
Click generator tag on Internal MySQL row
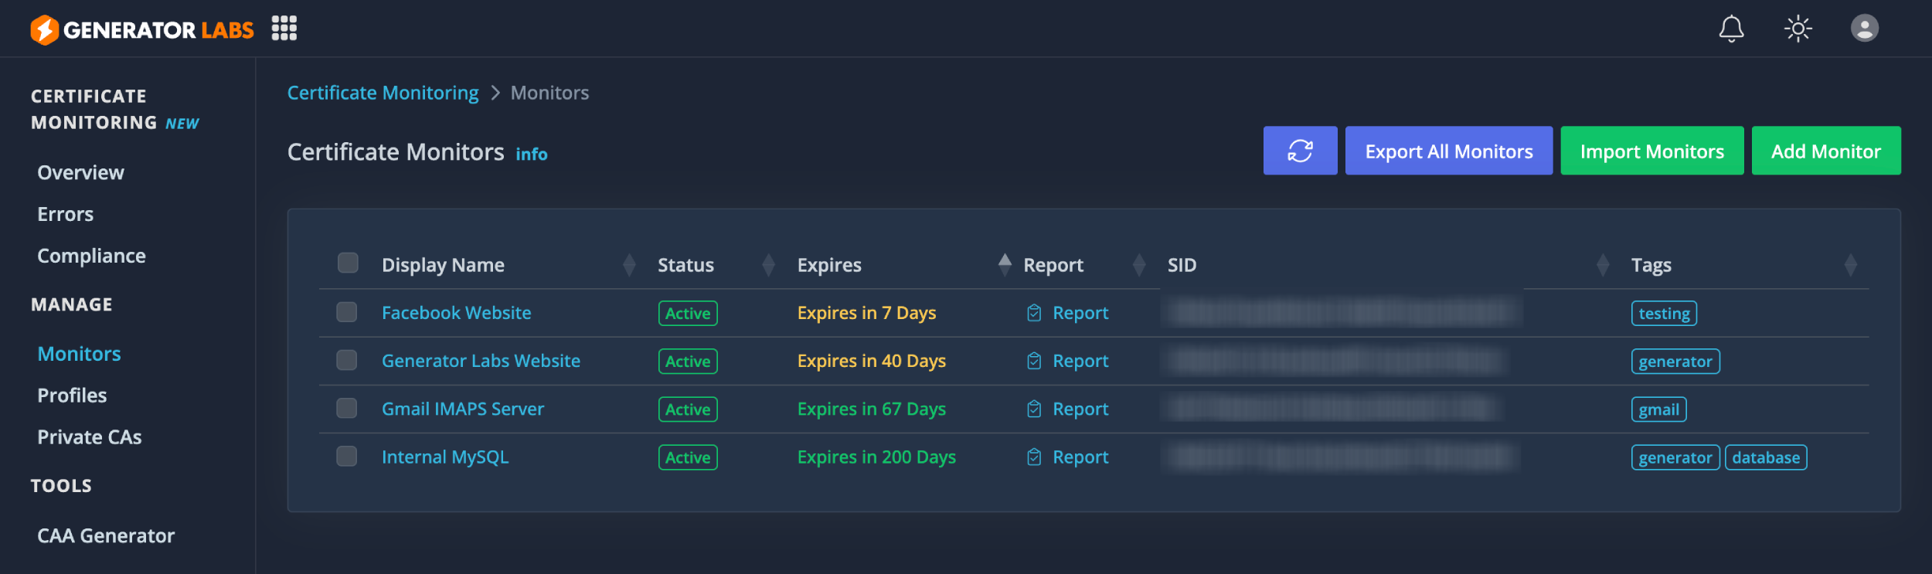click(1675, 457)
